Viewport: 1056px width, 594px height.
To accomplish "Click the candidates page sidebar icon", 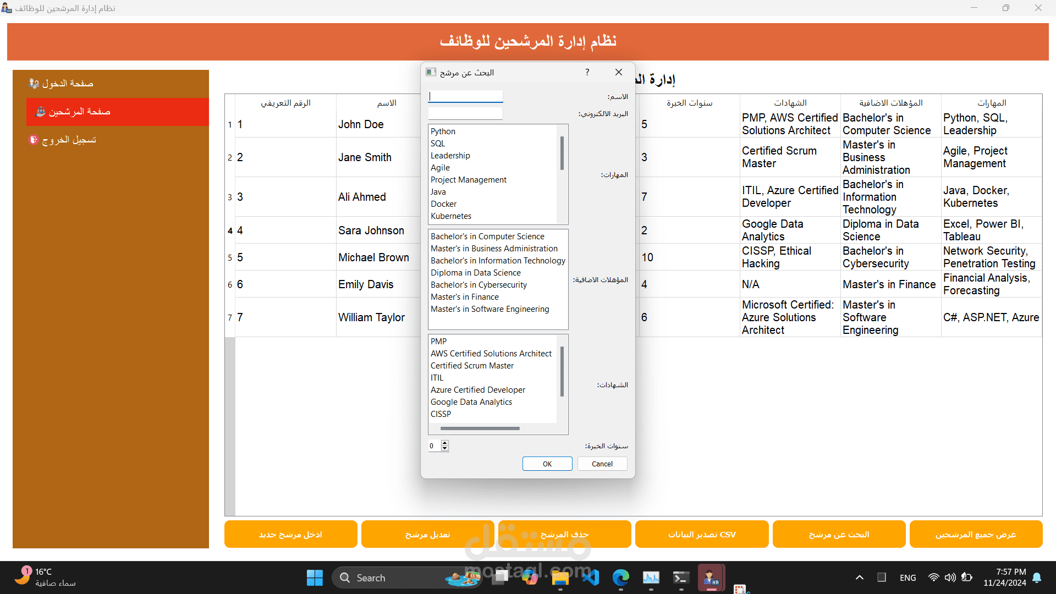I will click(x=40, y=112).
